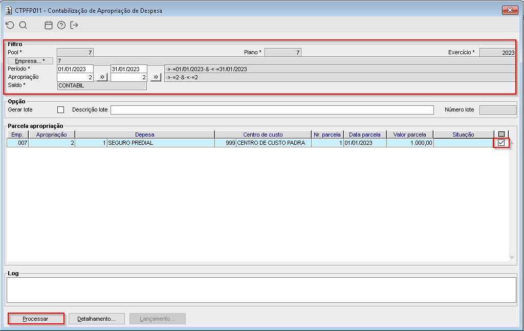Click the 999 centro de custo code cell

(226, 143)
